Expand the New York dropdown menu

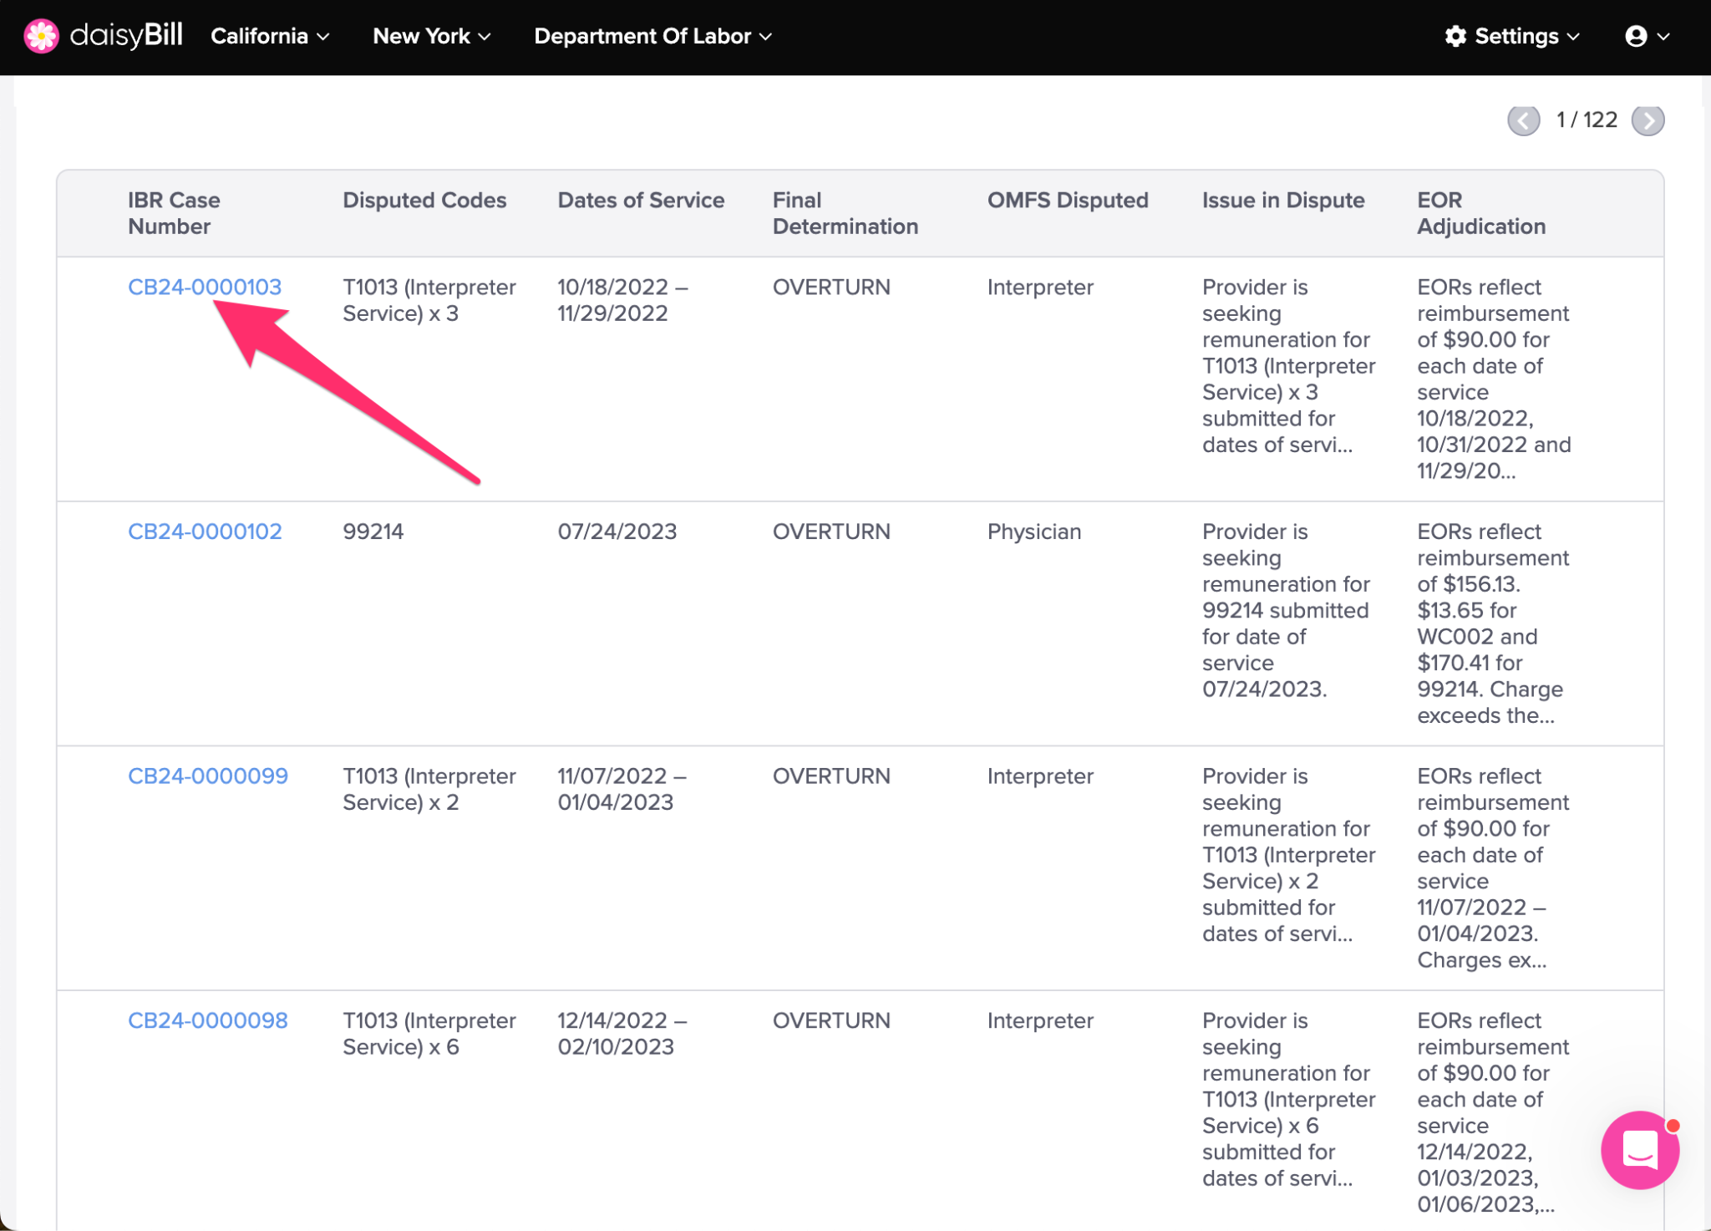[x=432, y=36]
